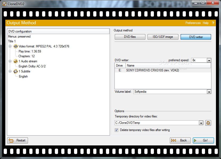Click the DVD configuration header
The height and width of the screenshot is (159, 221).
tap(58, 31)
